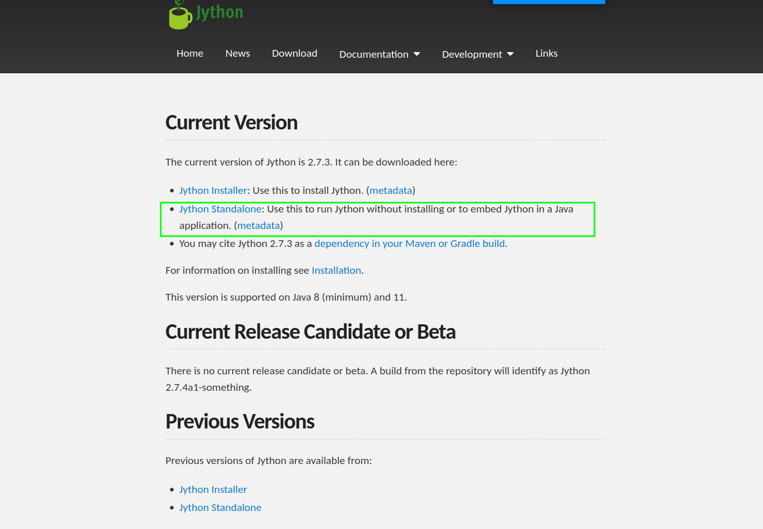Open previous versions Jython Installer link
The width and height of the screenshot is (763, 529).
(213, 490)
